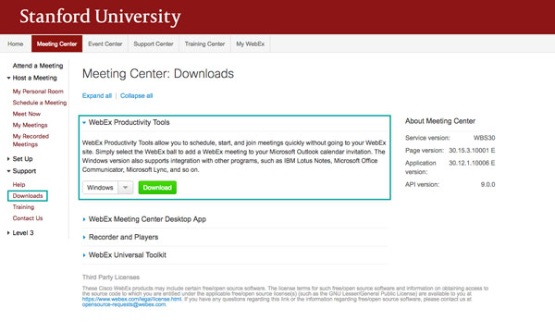Expand Recorder and Players section

tap(120, 237)
